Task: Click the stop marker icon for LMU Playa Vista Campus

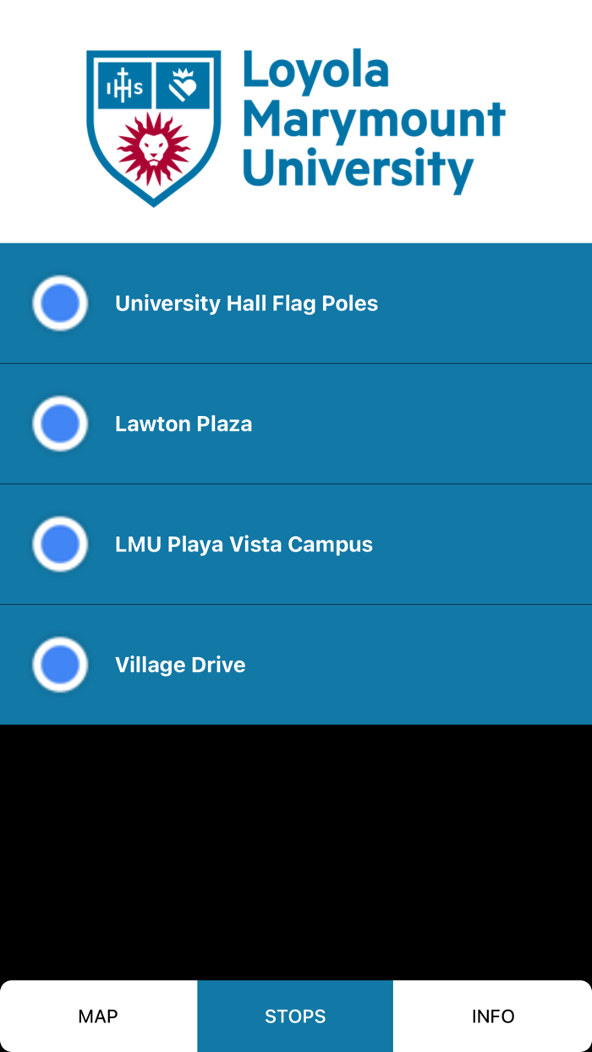Action: (59, 544)
